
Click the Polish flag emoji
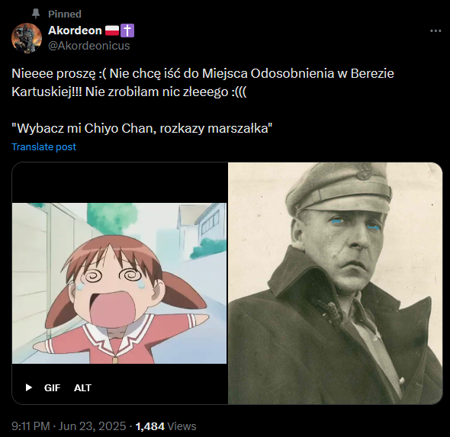[x=112, y=31]
